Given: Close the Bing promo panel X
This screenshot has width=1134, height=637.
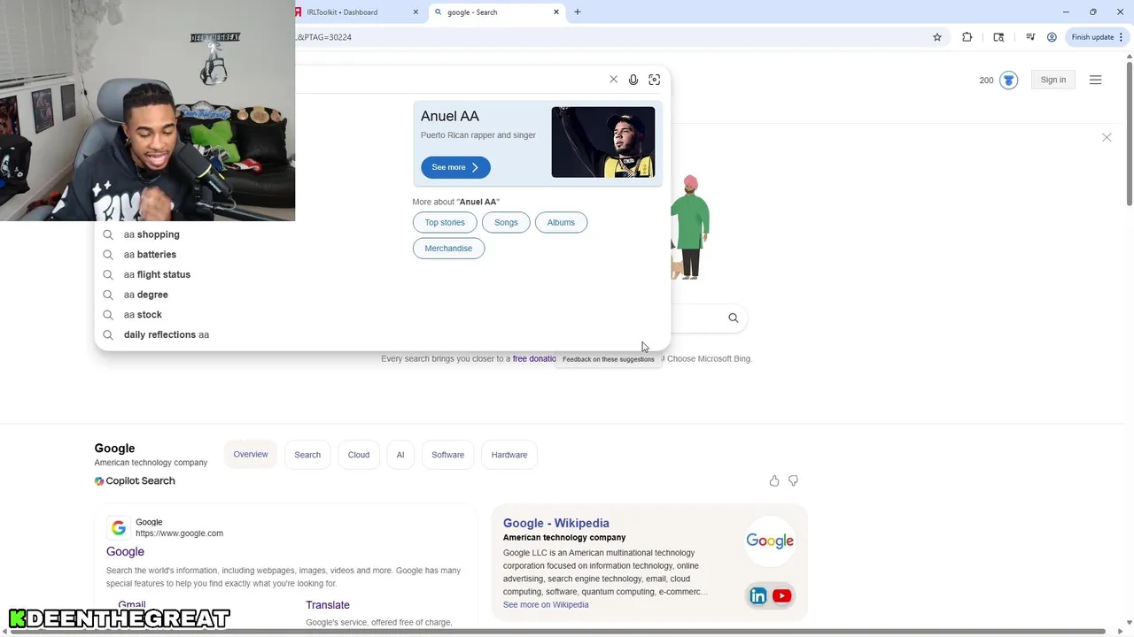Looking at the screenshot, I should 1107,137.
